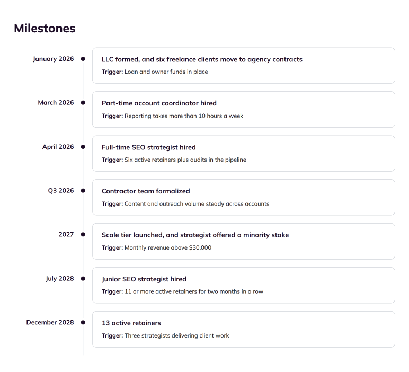Click '13 active retainers' milestone title
The image size is (409, 372).
click(x=131, y=323)
